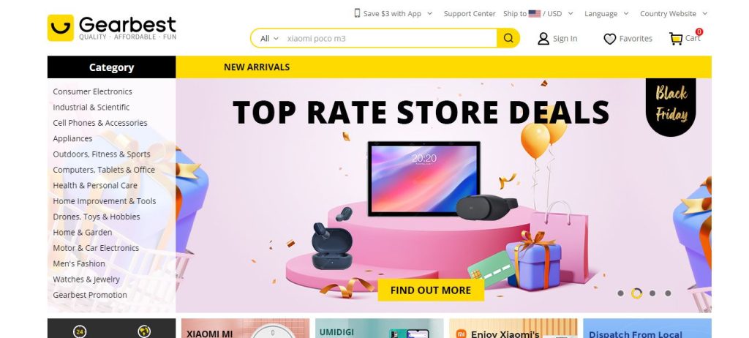The width and height of the screenshot is (749, 338).
Task: Select the third banner carousel dot
Action: coord(652,293)
